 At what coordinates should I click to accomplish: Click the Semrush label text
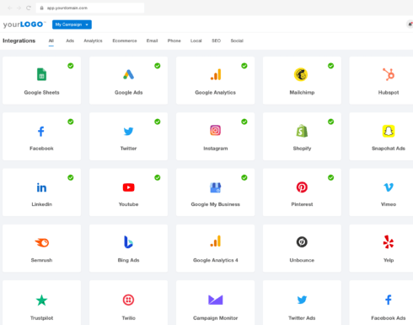pos(41,260)
